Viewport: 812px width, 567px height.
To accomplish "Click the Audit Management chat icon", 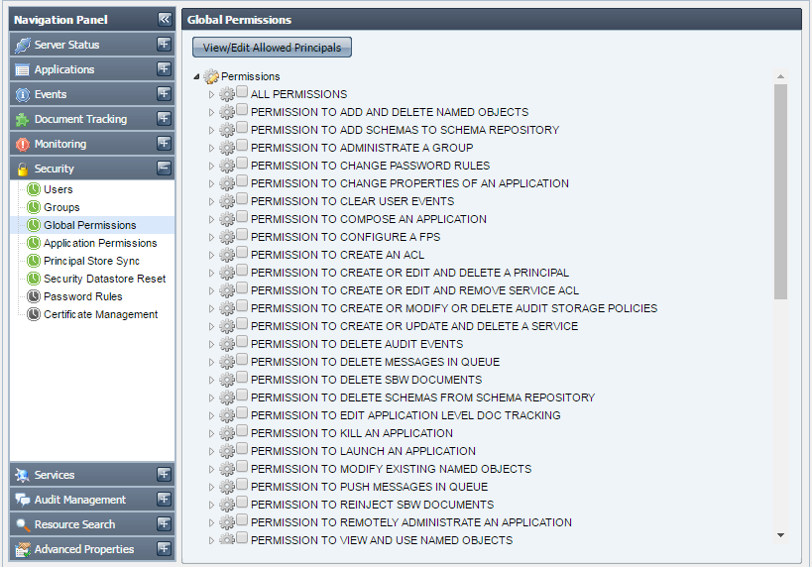I will point(22,500).
